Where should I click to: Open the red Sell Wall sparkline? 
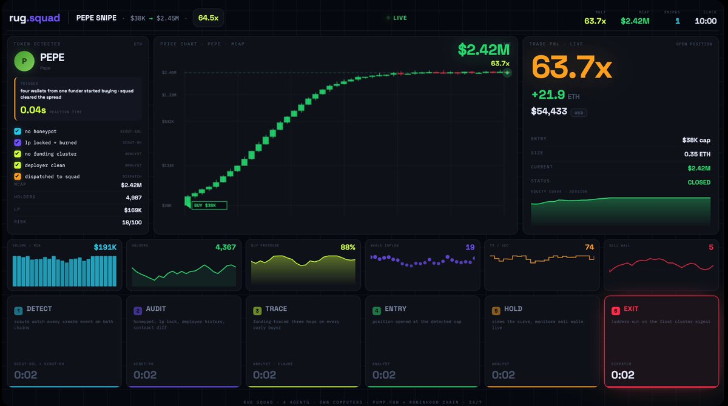coord(662,264)
